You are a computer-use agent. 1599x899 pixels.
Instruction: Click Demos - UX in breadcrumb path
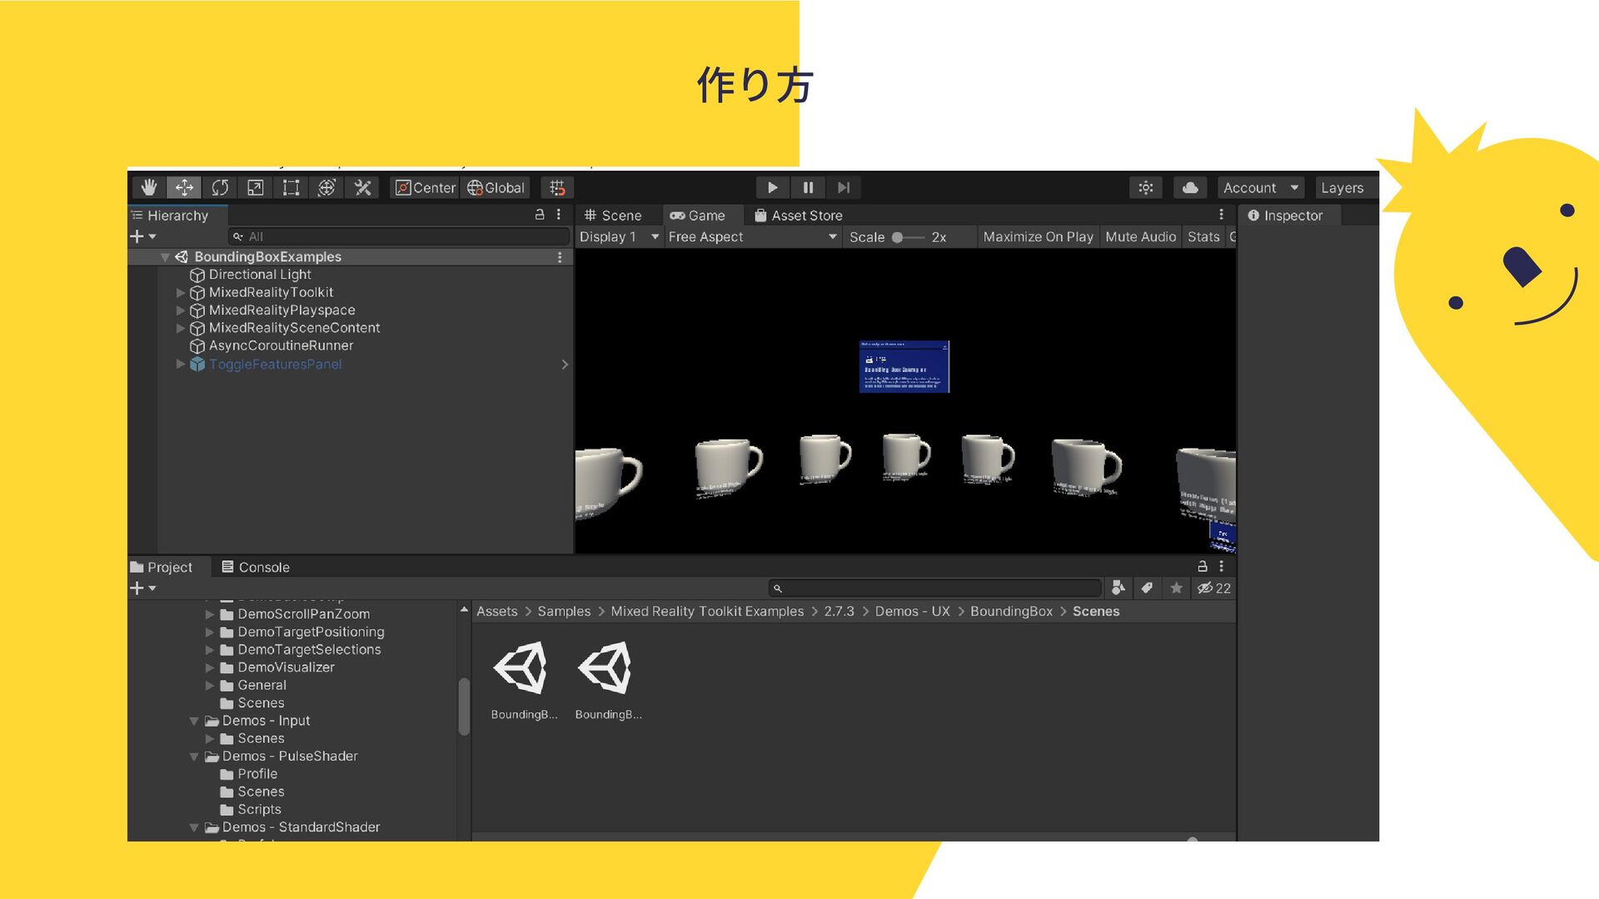click(912, 612)
